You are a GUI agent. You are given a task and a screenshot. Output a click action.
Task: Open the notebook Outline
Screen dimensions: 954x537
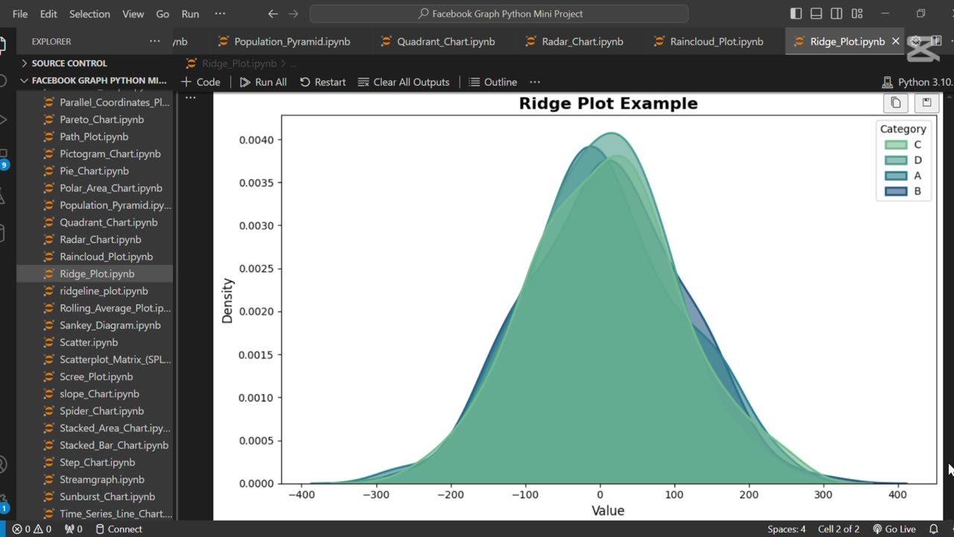click(x=493, y=82)
